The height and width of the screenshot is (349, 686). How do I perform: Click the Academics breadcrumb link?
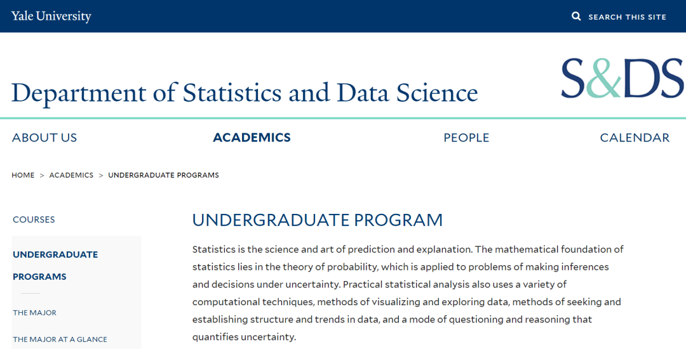pyautogui.click(x=71, y=175)
